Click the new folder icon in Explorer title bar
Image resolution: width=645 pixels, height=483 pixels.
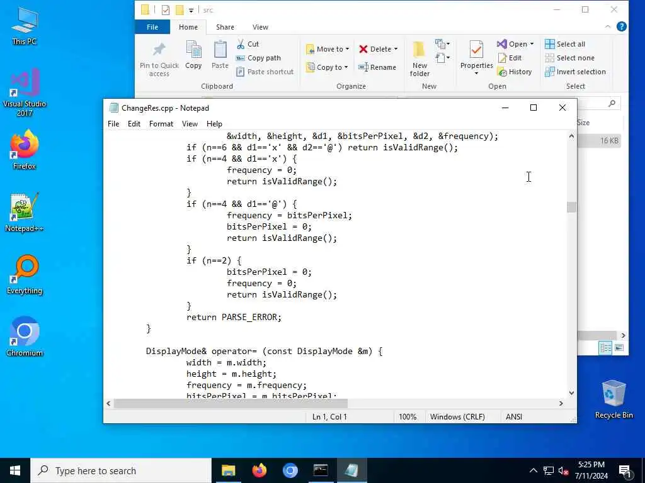[x=180, y=10]
